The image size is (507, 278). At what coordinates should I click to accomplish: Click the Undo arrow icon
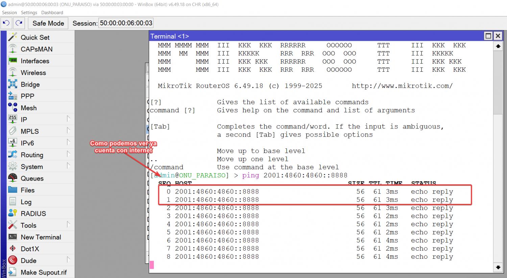tap(6, 23)
